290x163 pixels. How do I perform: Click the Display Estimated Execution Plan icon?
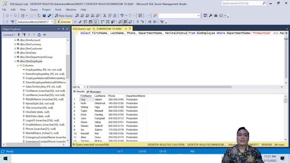85,22
